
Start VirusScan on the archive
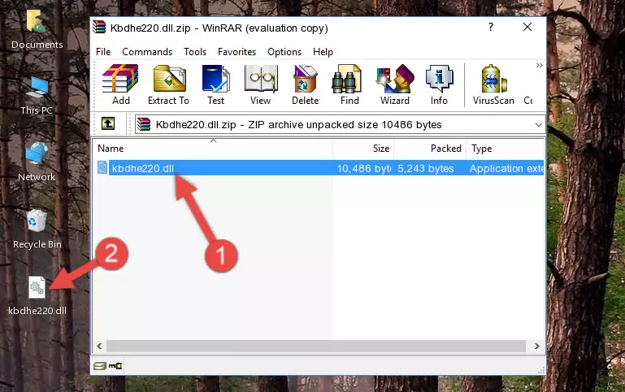(x=493, y=84)
